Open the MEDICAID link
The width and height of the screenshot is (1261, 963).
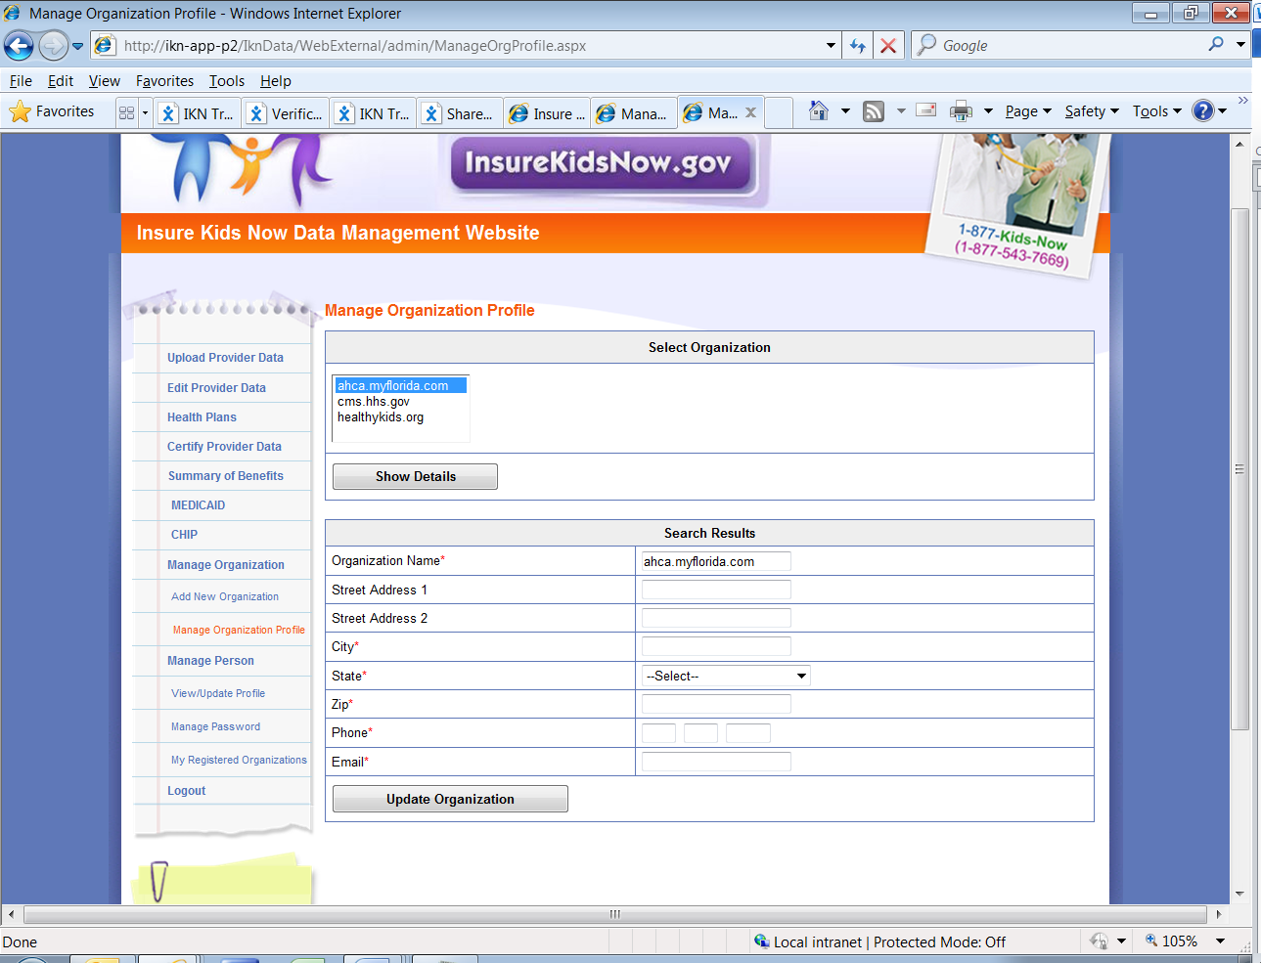[x=198, y=505]
